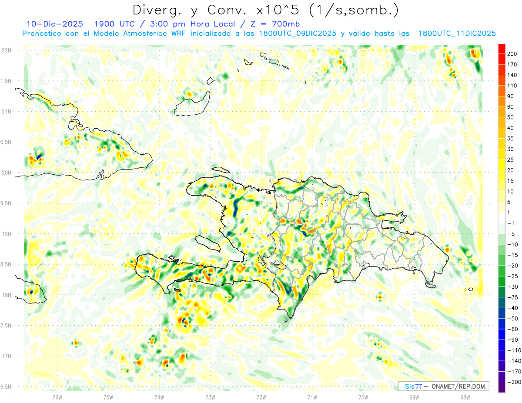522x403 pixels.
Task: Click the positive '90' color scale value
Action: coord(511,96)
